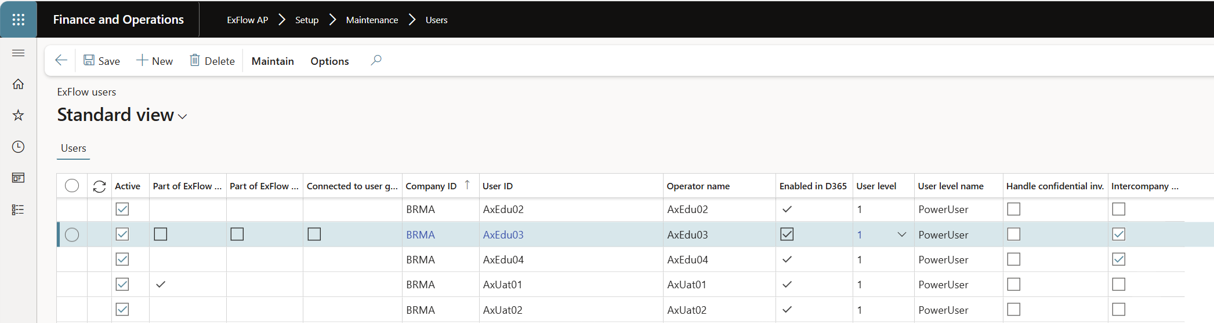Toggle Active checkbox for AxEdu02
Image resolution: width=1214 pixels, height=323 pixels.
[x=122, y=209]
